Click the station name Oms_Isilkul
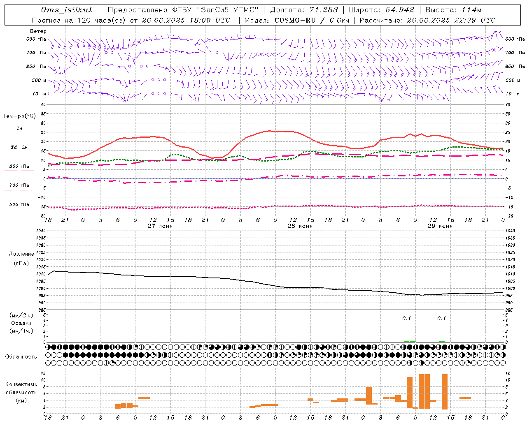This screenshot has width=527, height=421. click(x=66, y=9)
